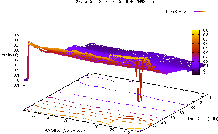Click the 0.3 tick on the intensity axis
Screen dimensions: 218x134
click(x=16, y=65)
